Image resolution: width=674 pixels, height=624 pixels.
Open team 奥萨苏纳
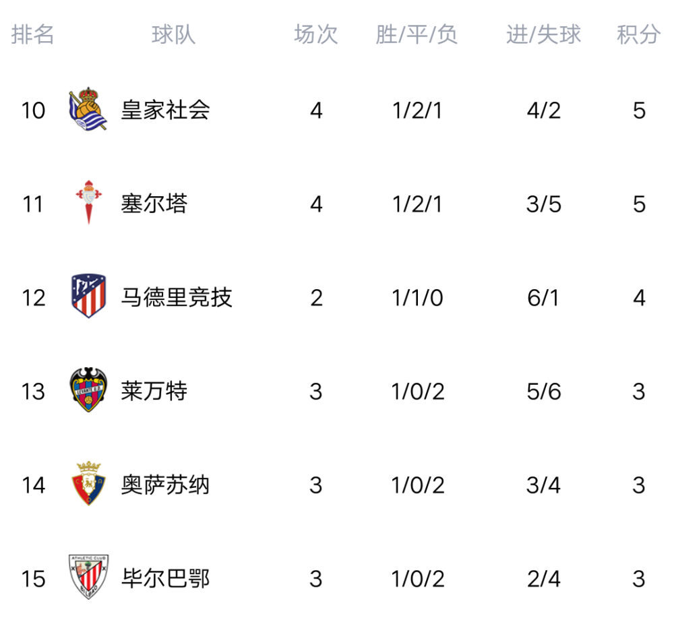(166, 485)
